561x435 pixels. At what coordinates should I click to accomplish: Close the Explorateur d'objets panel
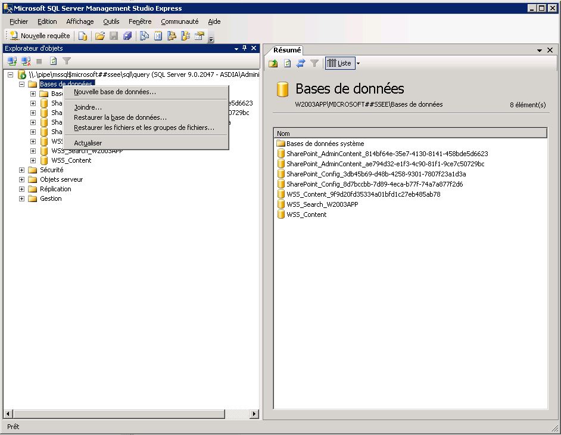254,48
